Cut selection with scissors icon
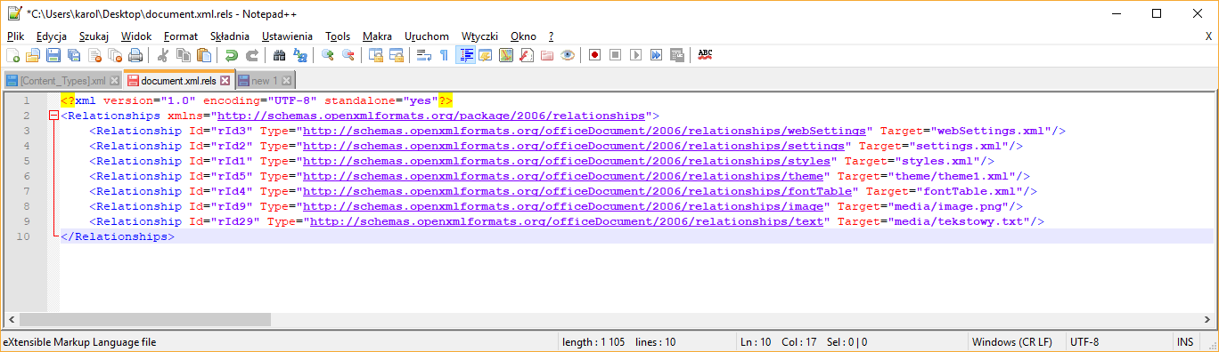Screen dimensions: 1219x352 (162, 55)
